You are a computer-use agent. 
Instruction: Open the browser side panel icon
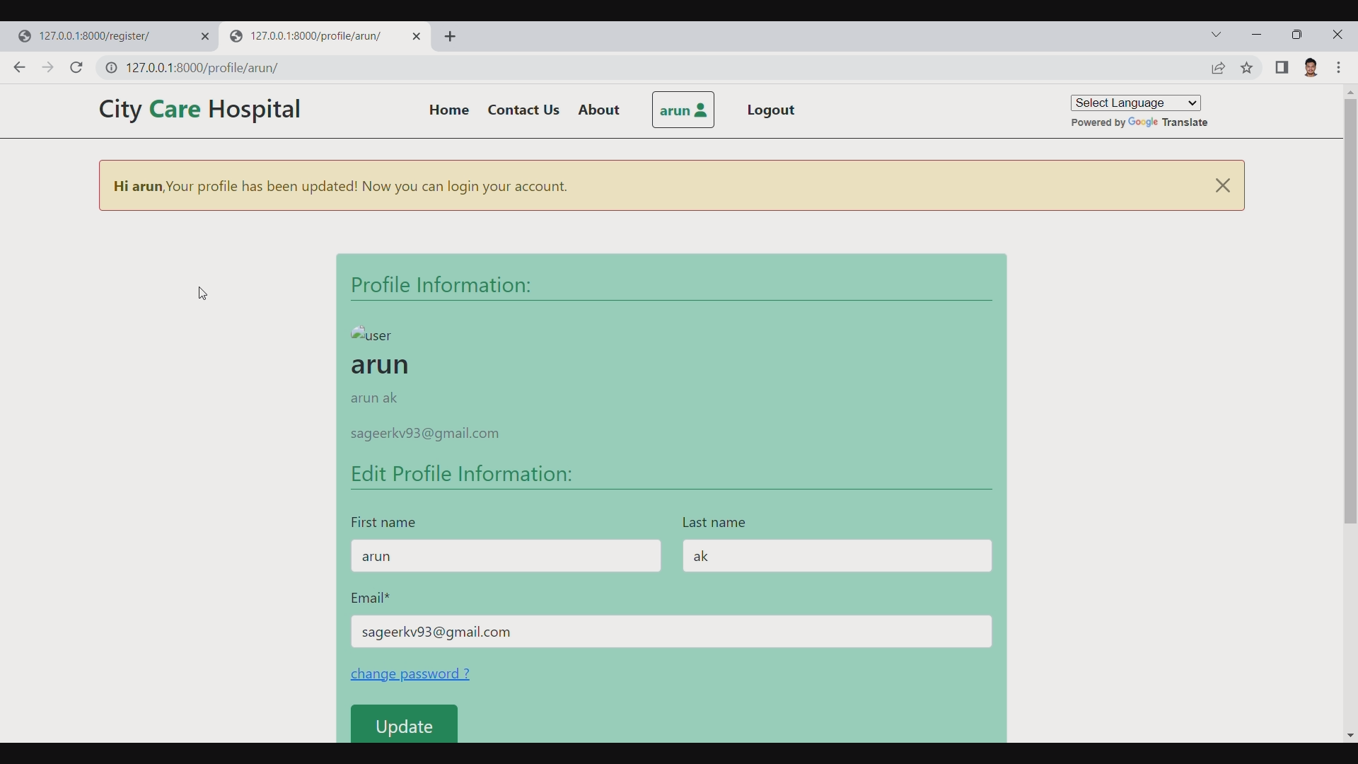[x=1282, y=68]
